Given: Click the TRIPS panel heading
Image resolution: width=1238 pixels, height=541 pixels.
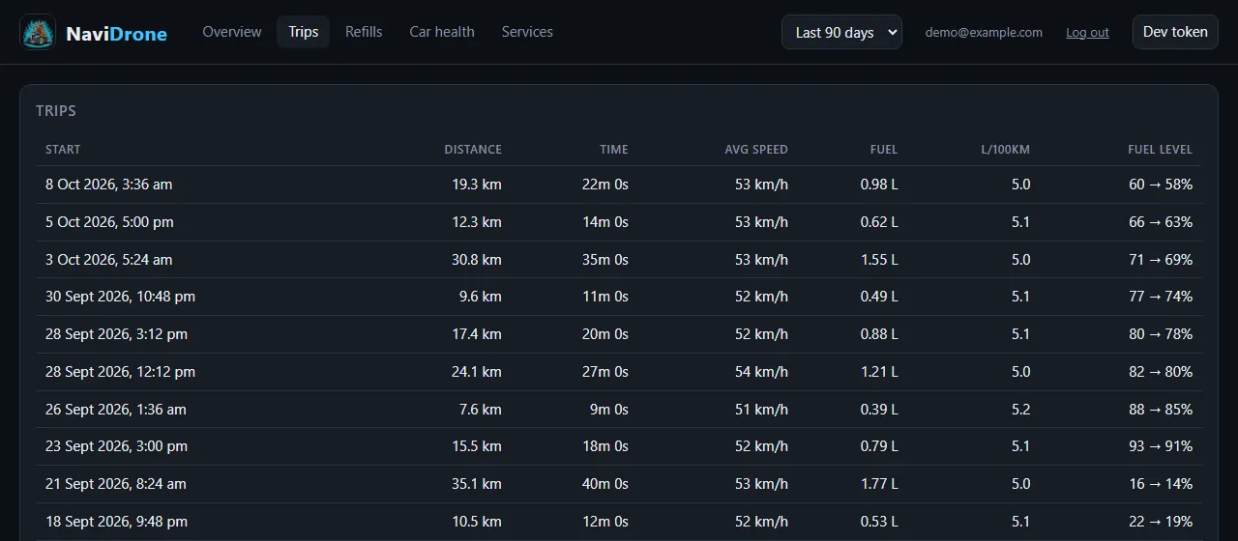Looking at the screenshot, I should point(56,111).
